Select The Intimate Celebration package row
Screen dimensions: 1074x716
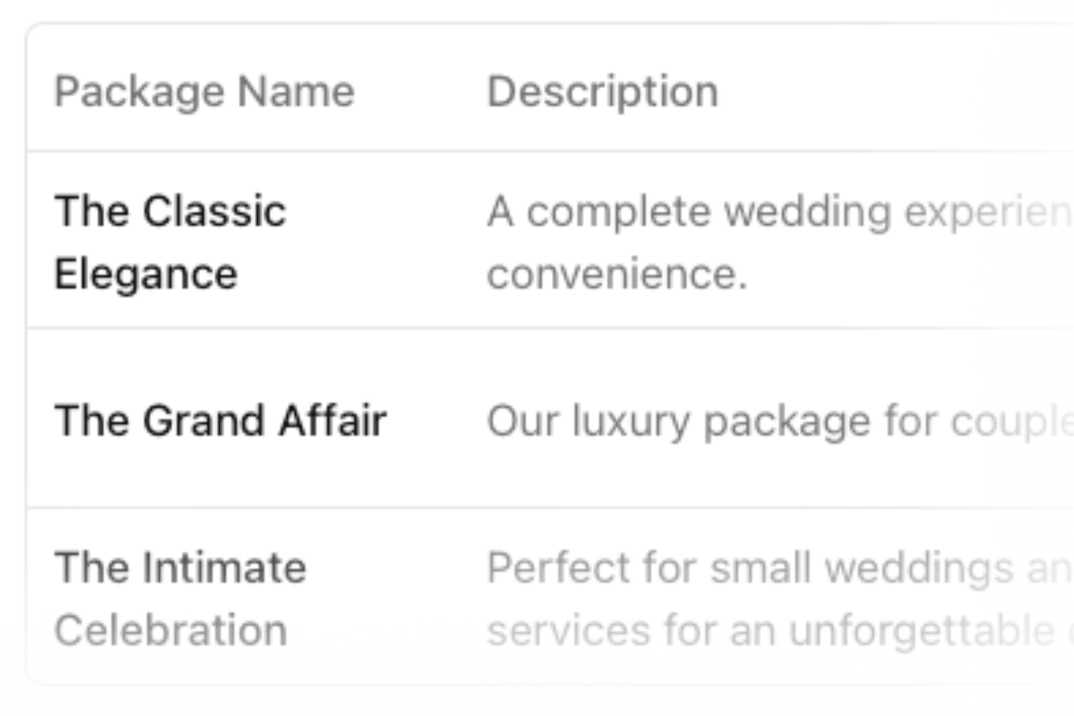pos(180,599)
